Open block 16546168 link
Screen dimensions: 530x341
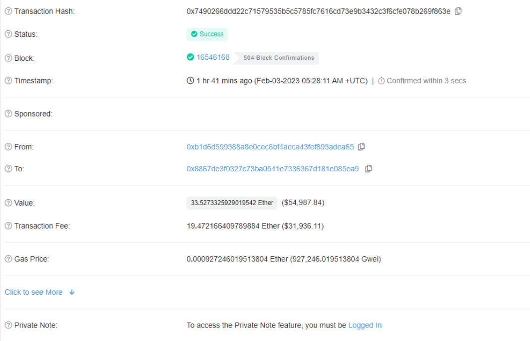(213, 57)
